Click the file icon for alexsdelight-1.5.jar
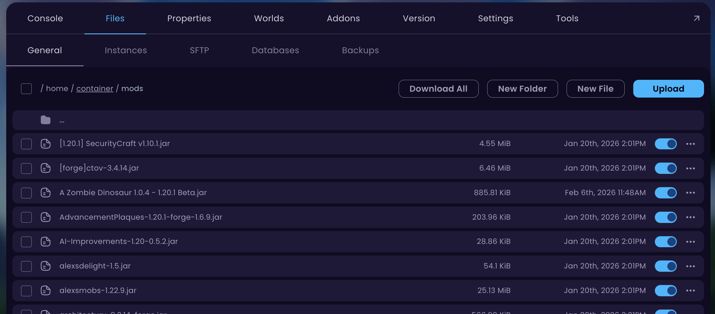The image size is (715, 314). coord(46,266)
